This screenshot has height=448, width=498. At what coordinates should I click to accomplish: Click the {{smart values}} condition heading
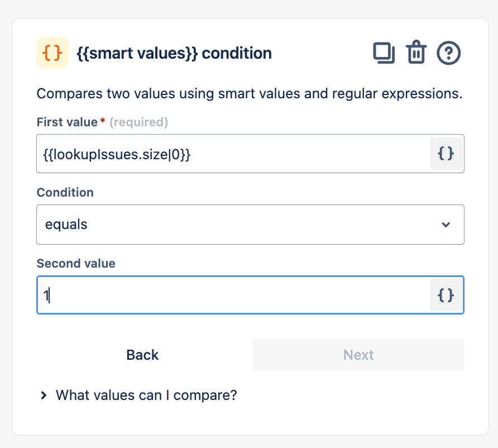pos(174,53)
